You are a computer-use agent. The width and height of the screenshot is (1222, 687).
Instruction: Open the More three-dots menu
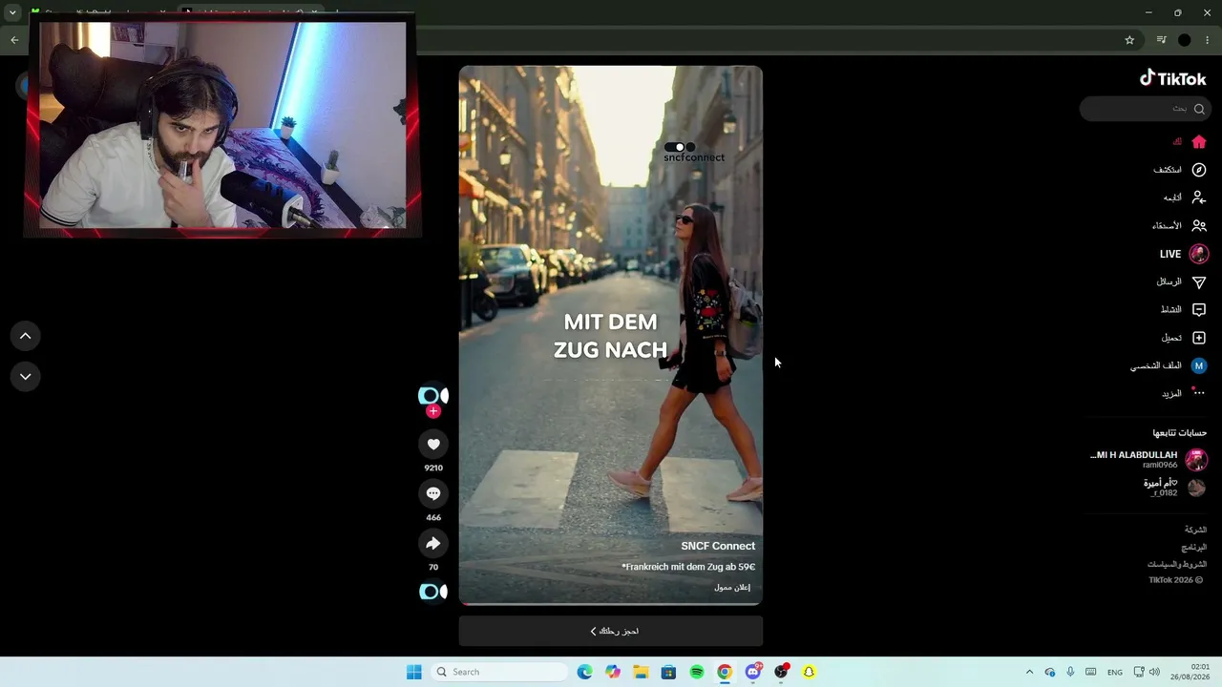pos(1199,393)
